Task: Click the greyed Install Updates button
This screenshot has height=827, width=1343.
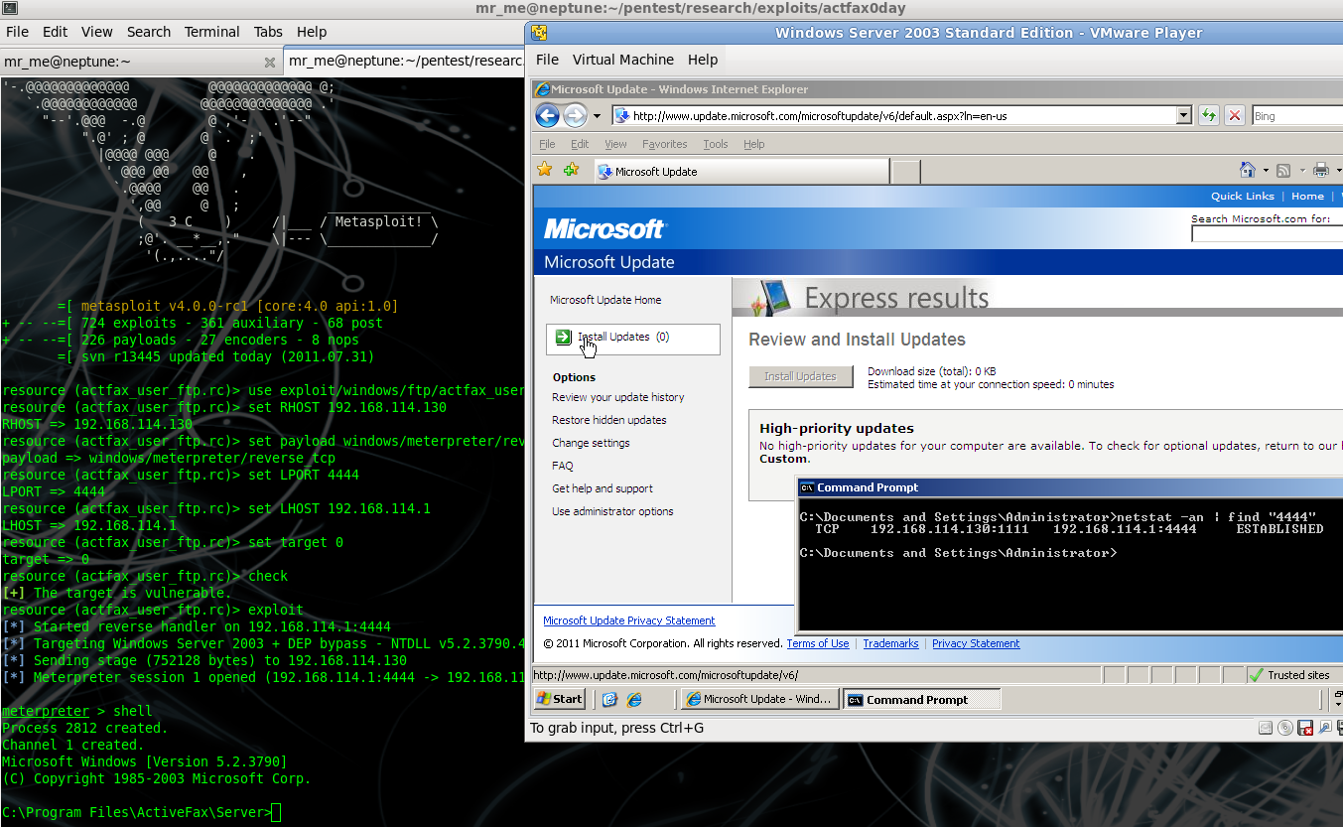Action: 801,376
